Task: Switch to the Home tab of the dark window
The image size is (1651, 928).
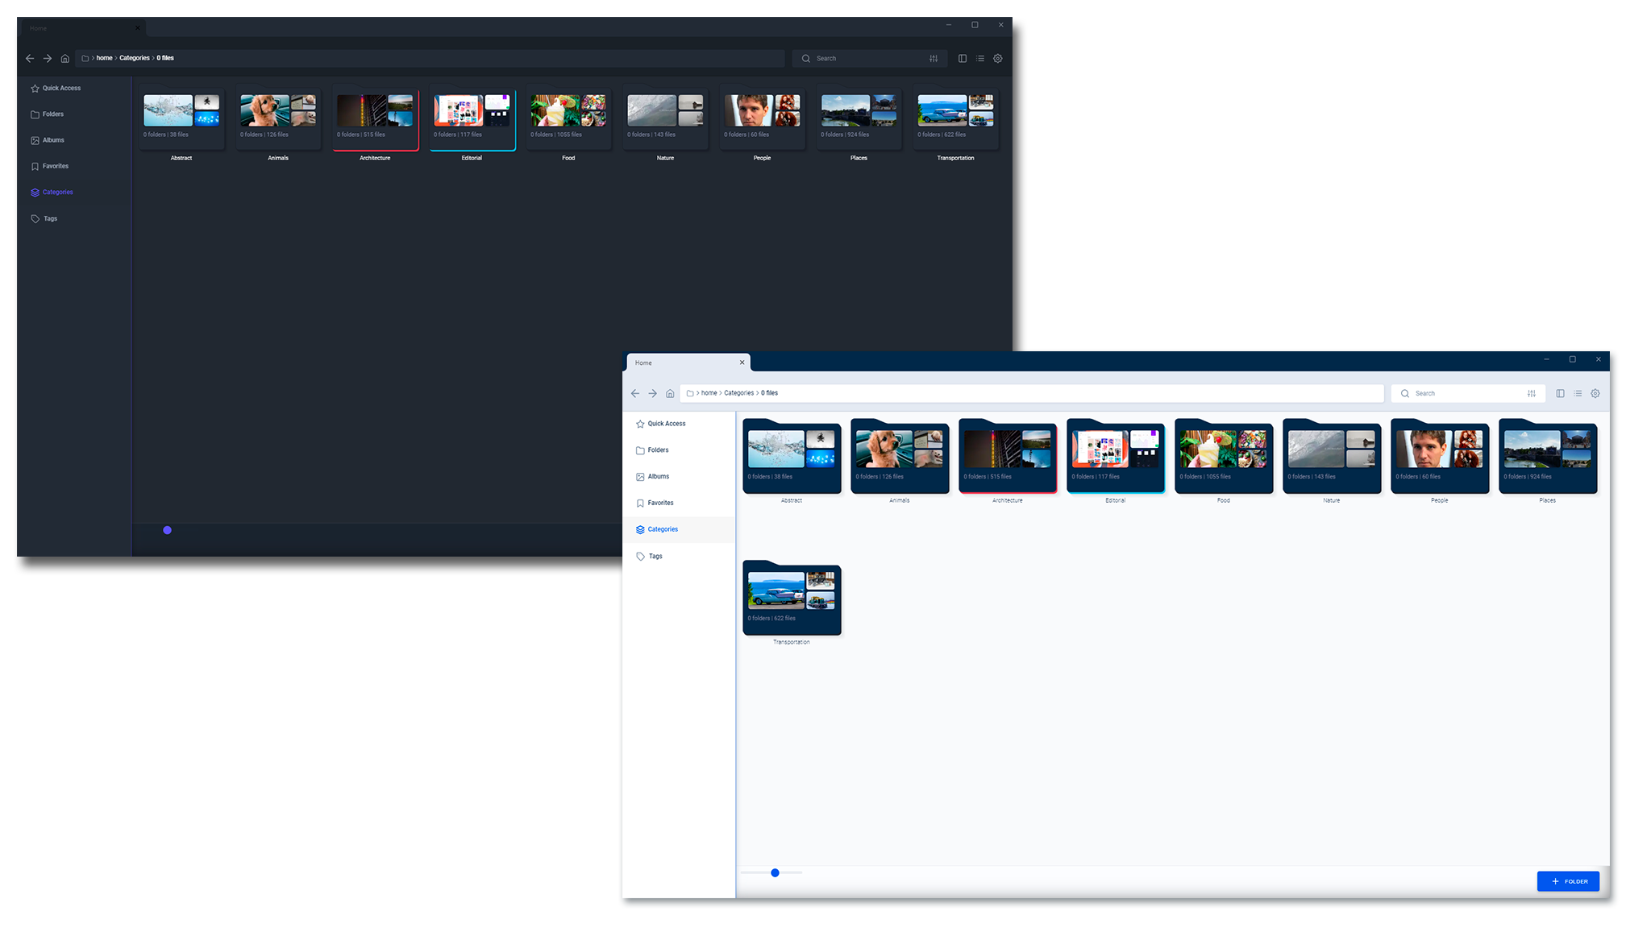Action: coord(37,27)
